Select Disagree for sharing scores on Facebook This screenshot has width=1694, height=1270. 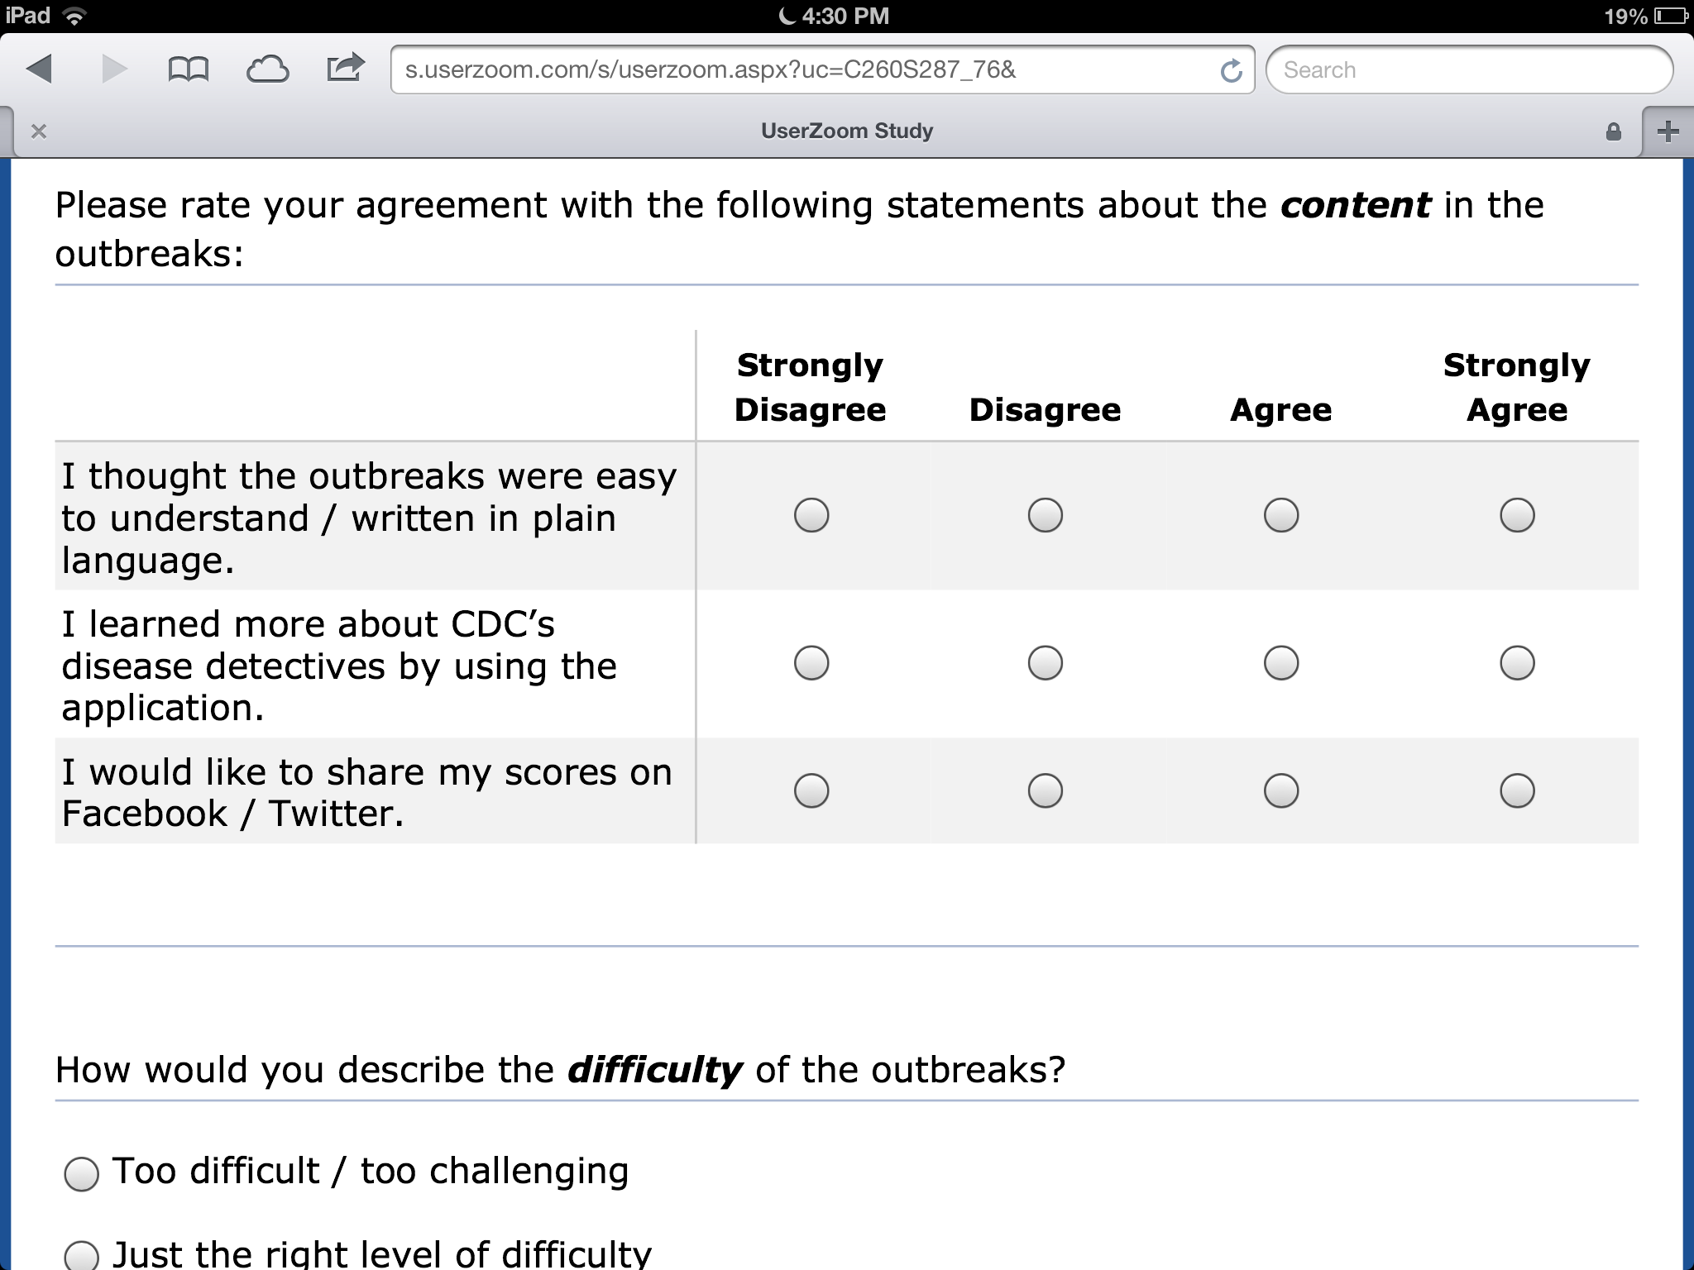click(1045, 790)
